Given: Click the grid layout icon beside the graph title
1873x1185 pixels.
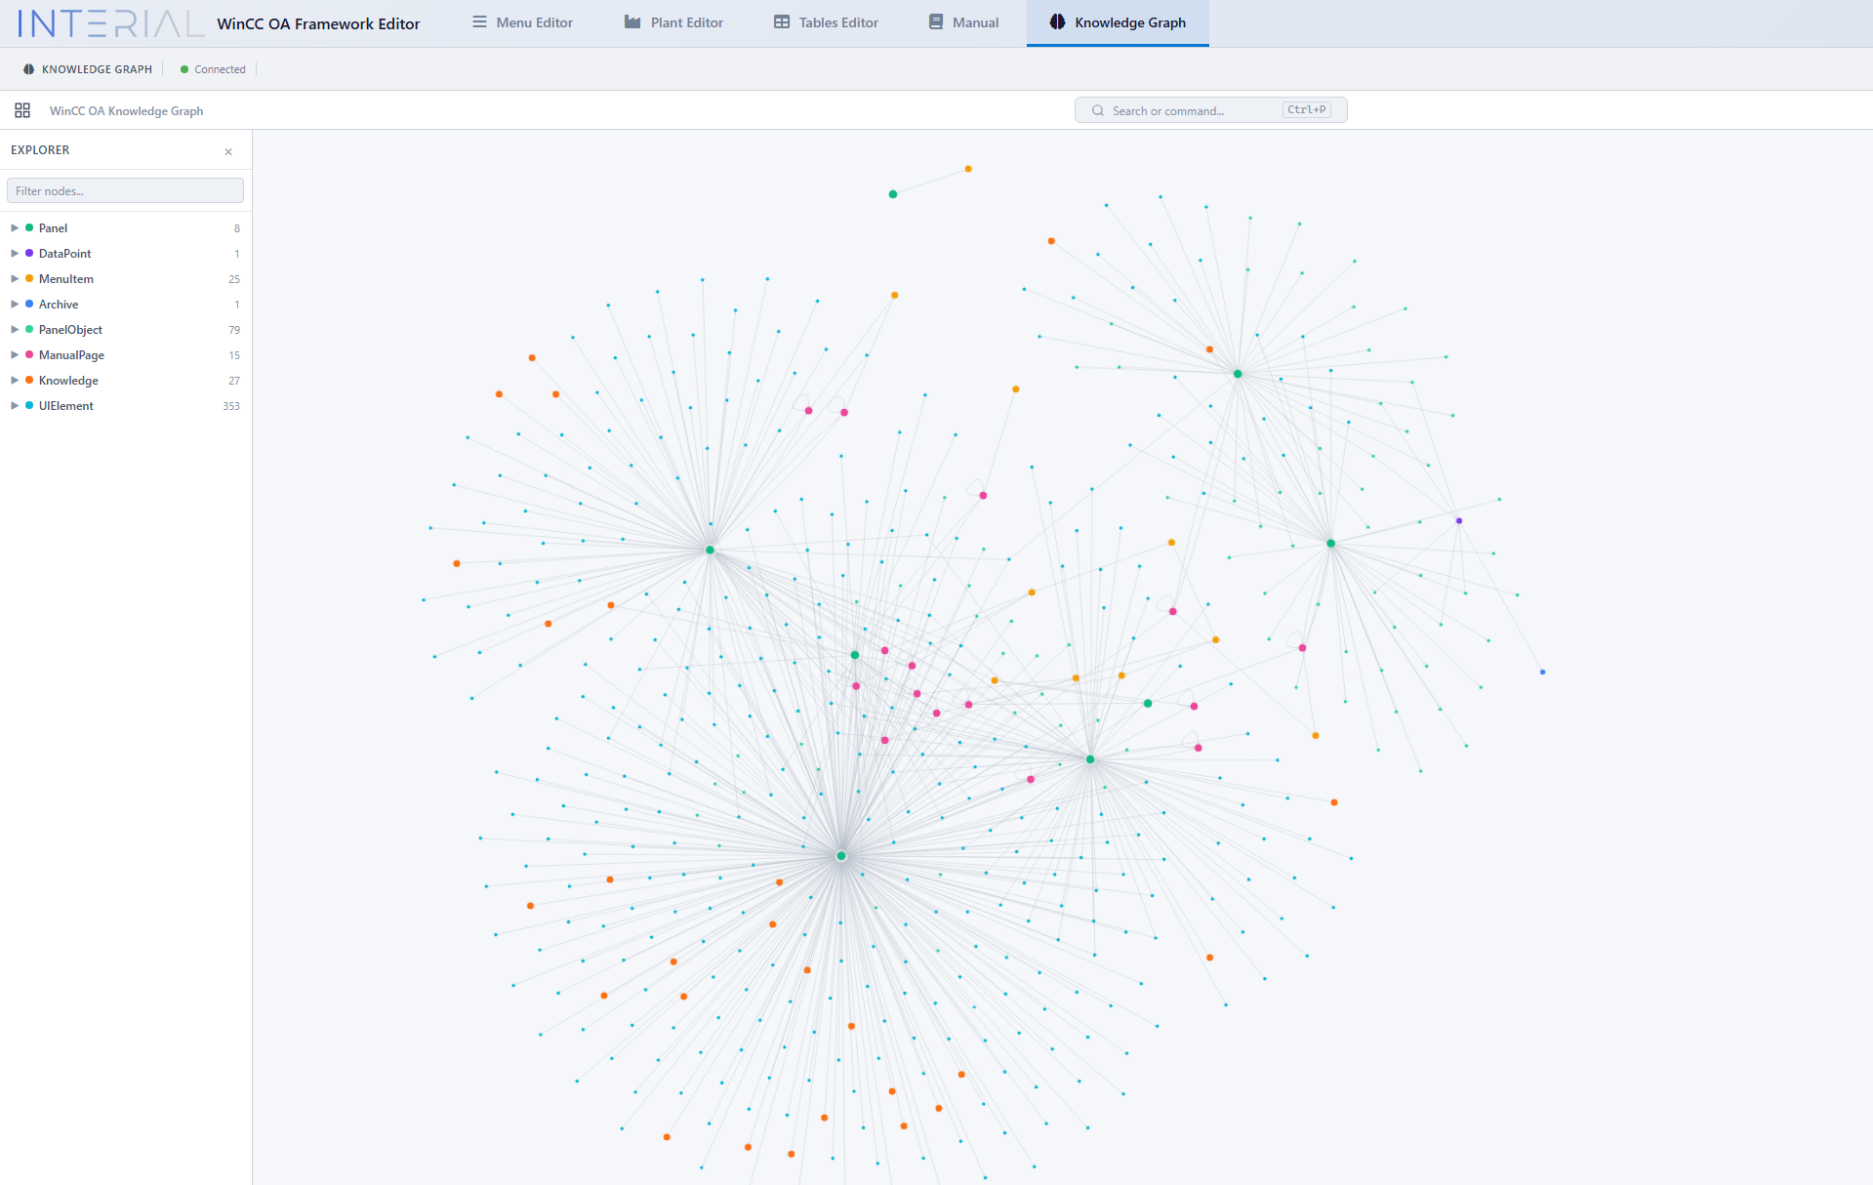Looking at the screenshot, I should click(x=21, y=110).
